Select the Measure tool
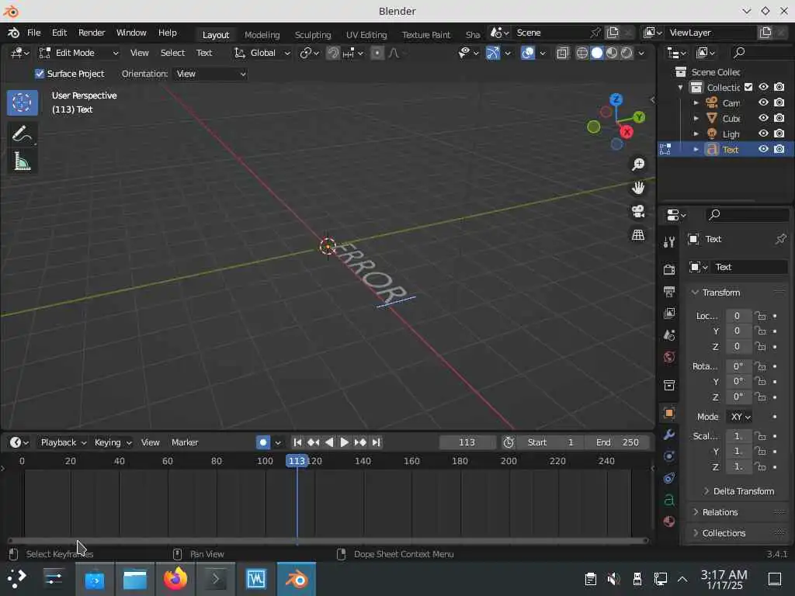Viewport: 795px width, 596px height. coord(22,162)
